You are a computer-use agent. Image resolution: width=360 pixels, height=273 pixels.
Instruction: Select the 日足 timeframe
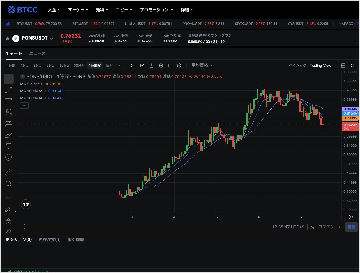[x=109, y=66]
